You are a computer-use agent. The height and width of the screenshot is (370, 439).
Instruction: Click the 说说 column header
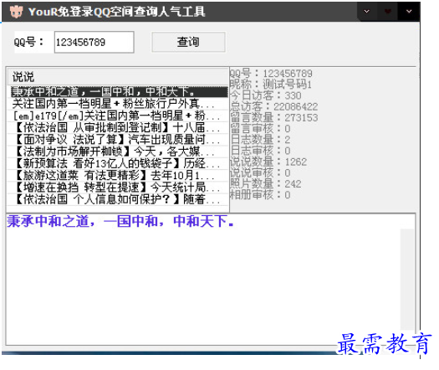117,77
